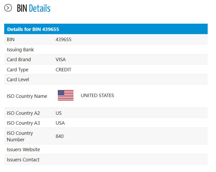Select the 840 ISO country number
This screenshot has width=216, height=172.
click(60, 136)
